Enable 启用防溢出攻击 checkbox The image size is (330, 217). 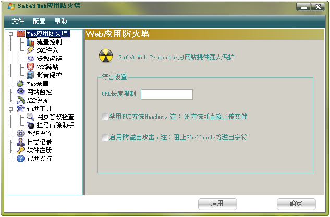(x=105, y=137)
